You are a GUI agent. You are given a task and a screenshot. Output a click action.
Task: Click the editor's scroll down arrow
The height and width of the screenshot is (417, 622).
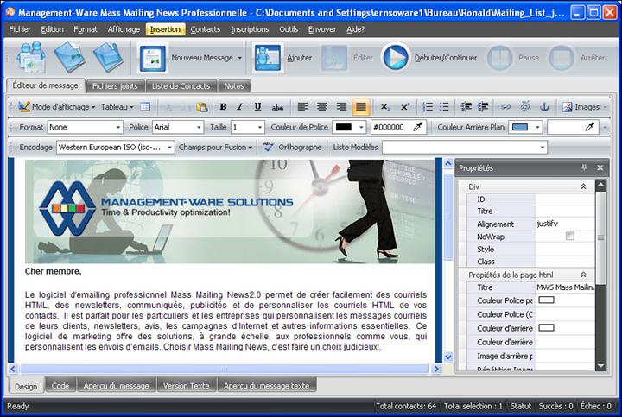[x=448, y=357]
